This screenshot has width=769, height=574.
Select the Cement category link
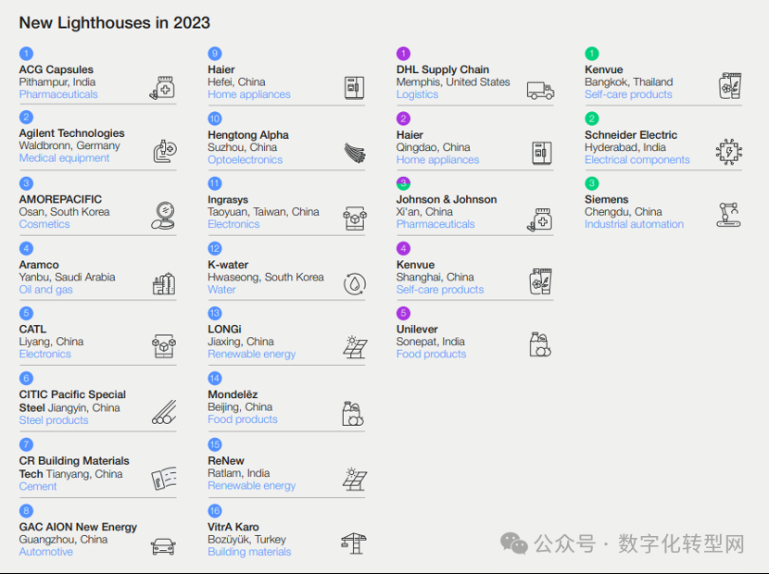pyautogui.click(x=38, y=486)
